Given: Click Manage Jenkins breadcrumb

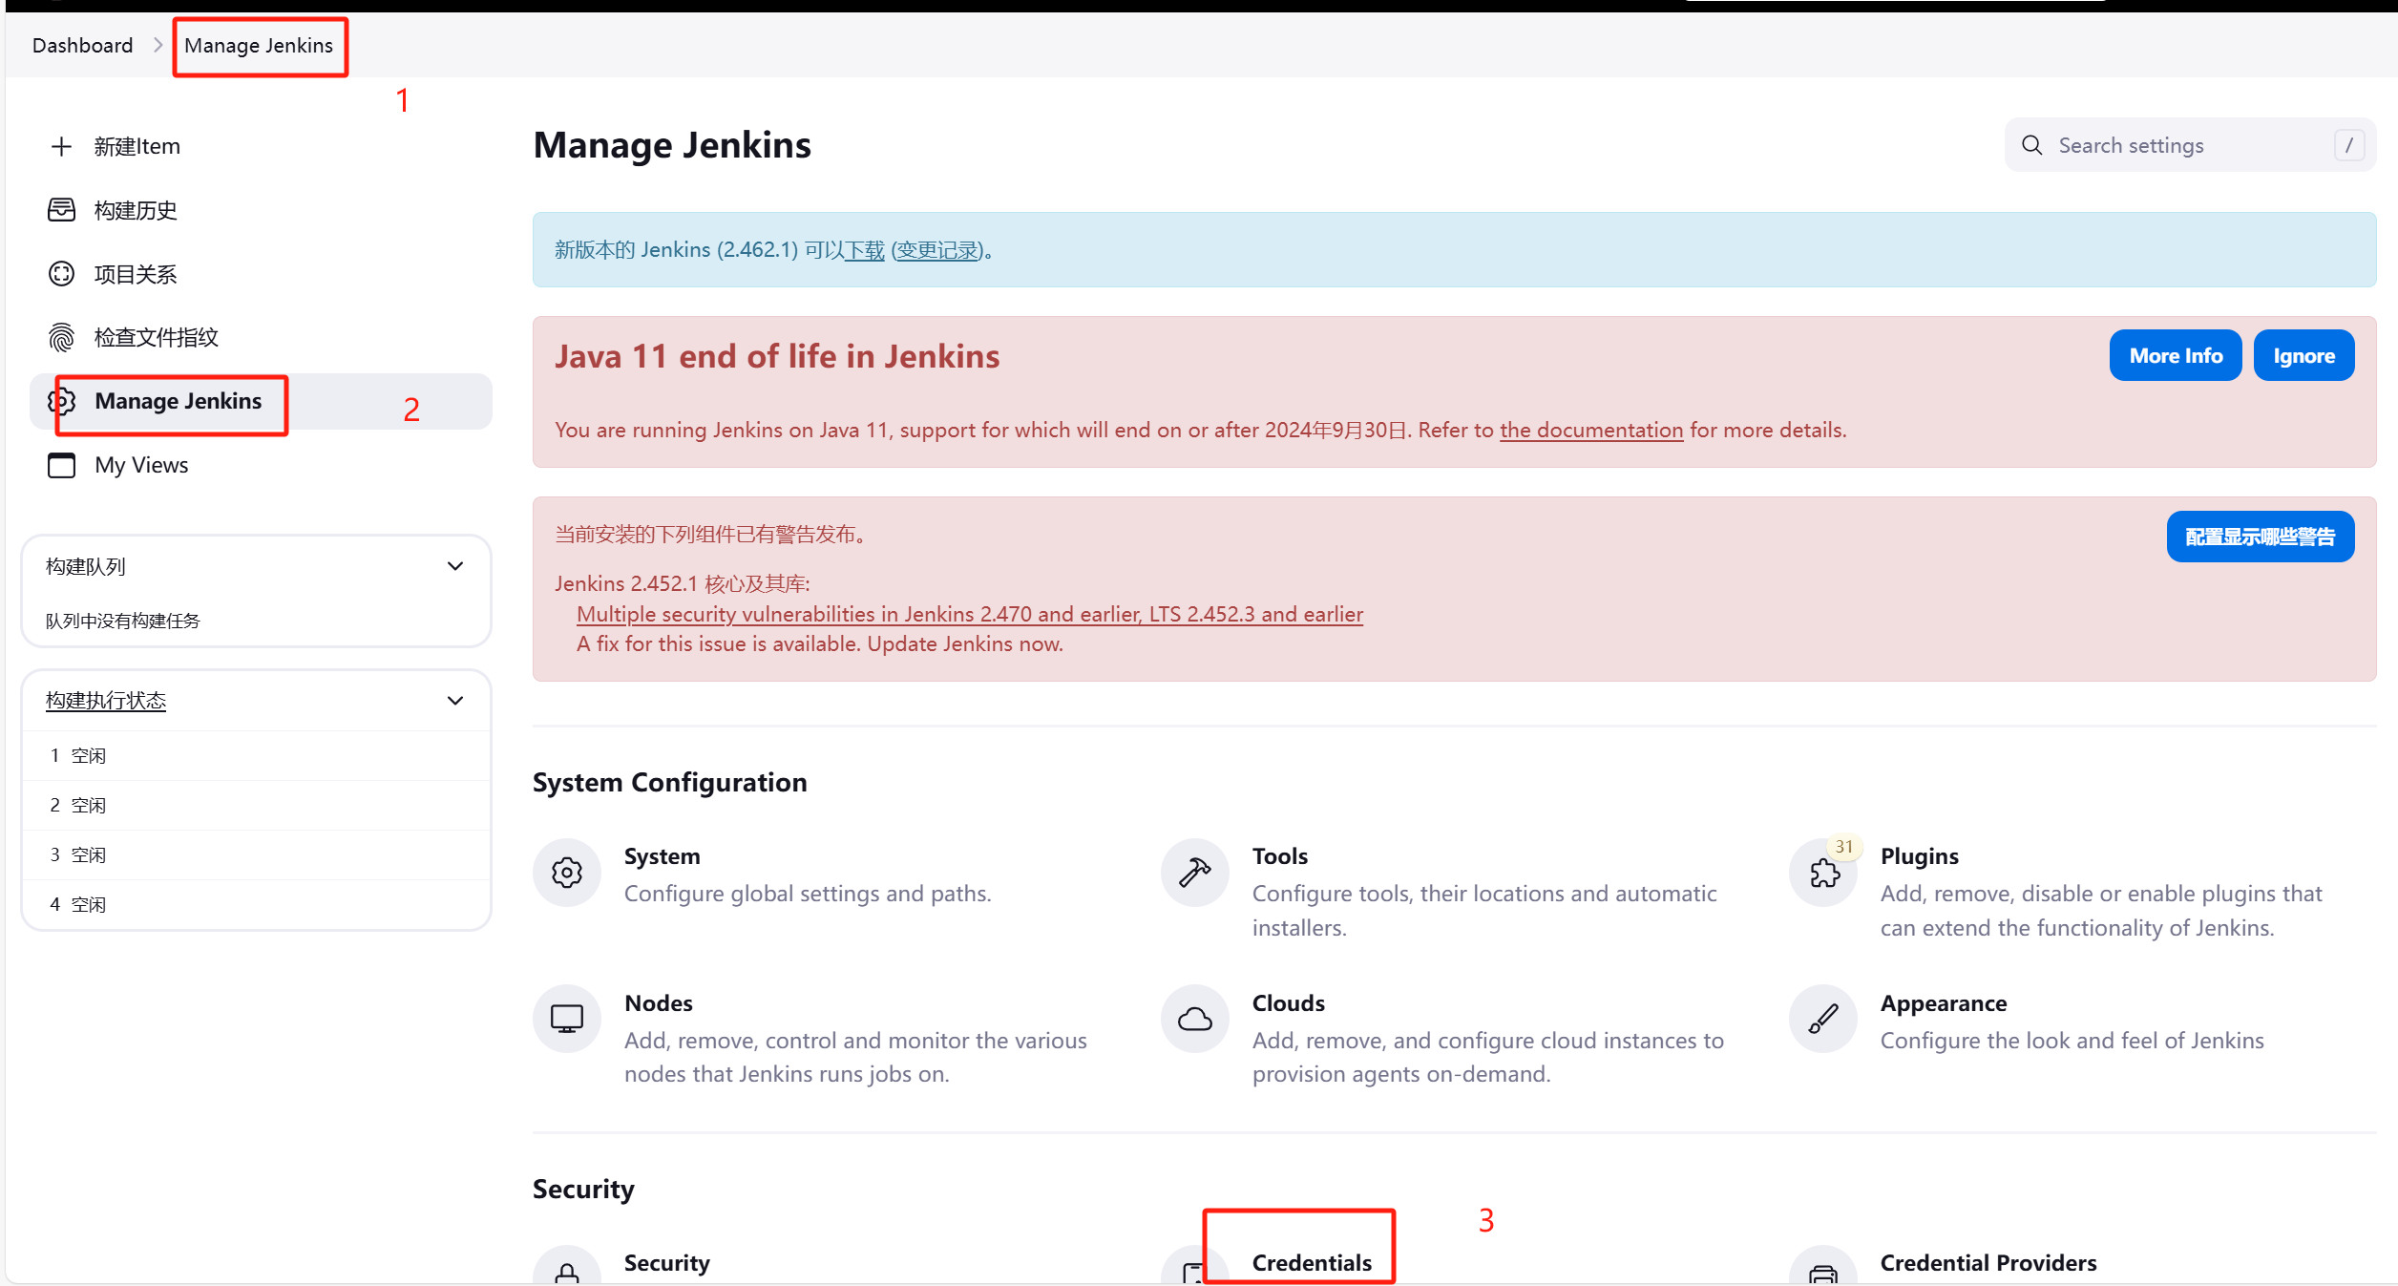Looking at the screenshot, I should click(x=259, y=45).
